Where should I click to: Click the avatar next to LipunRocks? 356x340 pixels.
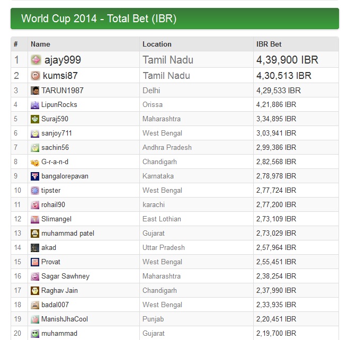(x=35, y=105)
